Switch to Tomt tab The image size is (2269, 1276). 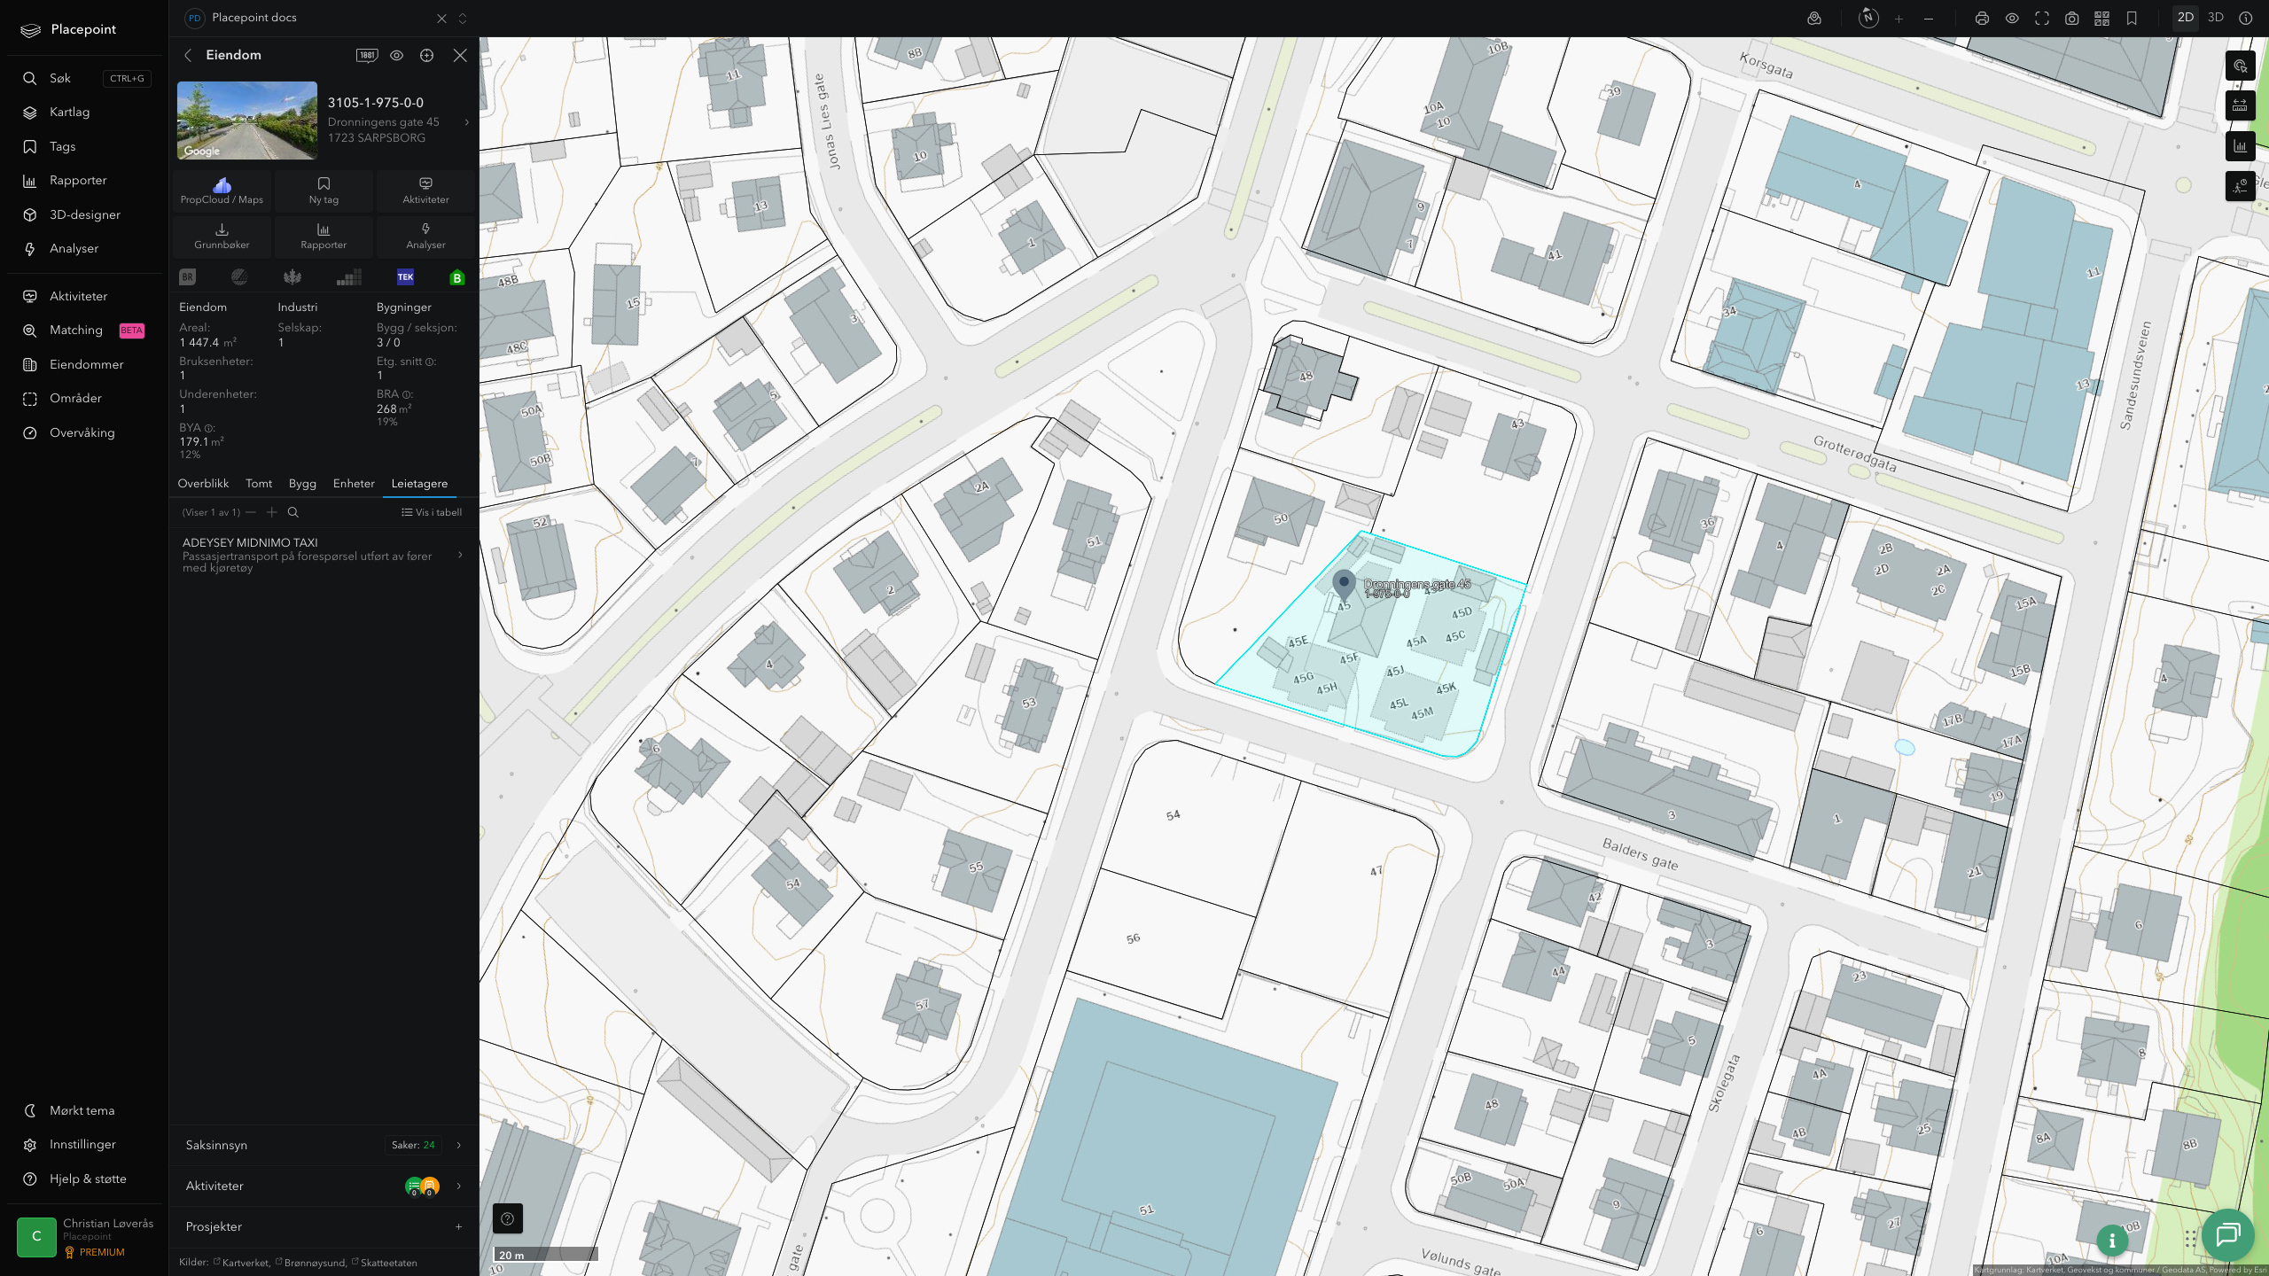point(259,483)
